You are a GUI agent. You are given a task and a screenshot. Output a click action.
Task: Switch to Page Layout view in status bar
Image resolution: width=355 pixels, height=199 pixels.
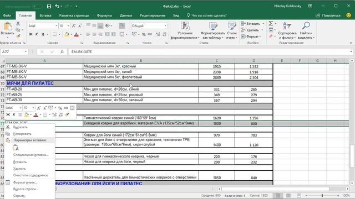tap(288, 195)
